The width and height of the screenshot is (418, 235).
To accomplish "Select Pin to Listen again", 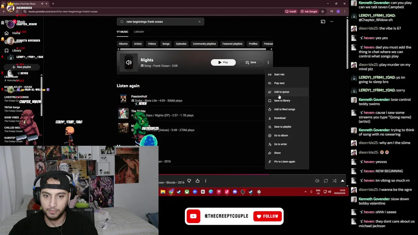I will [287, 162].
